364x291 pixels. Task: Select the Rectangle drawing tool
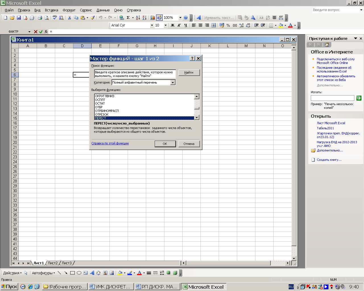click(x=73, y=273)
